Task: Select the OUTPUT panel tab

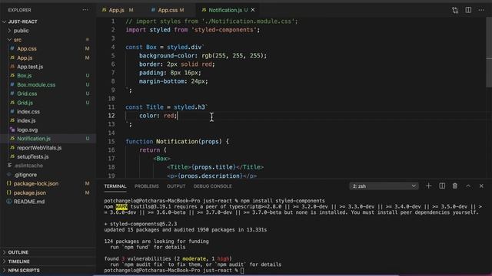Action: [x=176, y=186]
